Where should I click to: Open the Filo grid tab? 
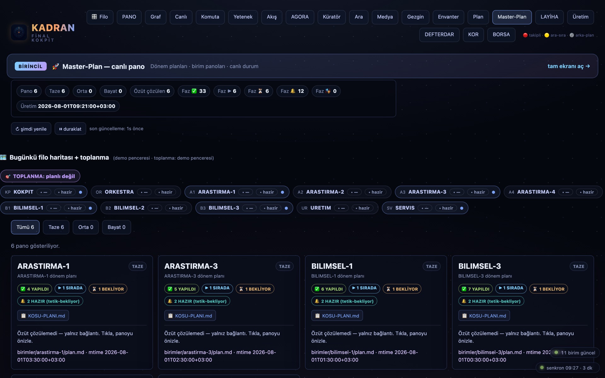(x=100, y=17)
